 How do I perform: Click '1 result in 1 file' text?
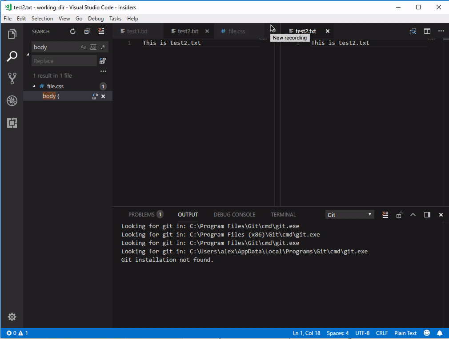pyautogui.click(x=52, y=76)
